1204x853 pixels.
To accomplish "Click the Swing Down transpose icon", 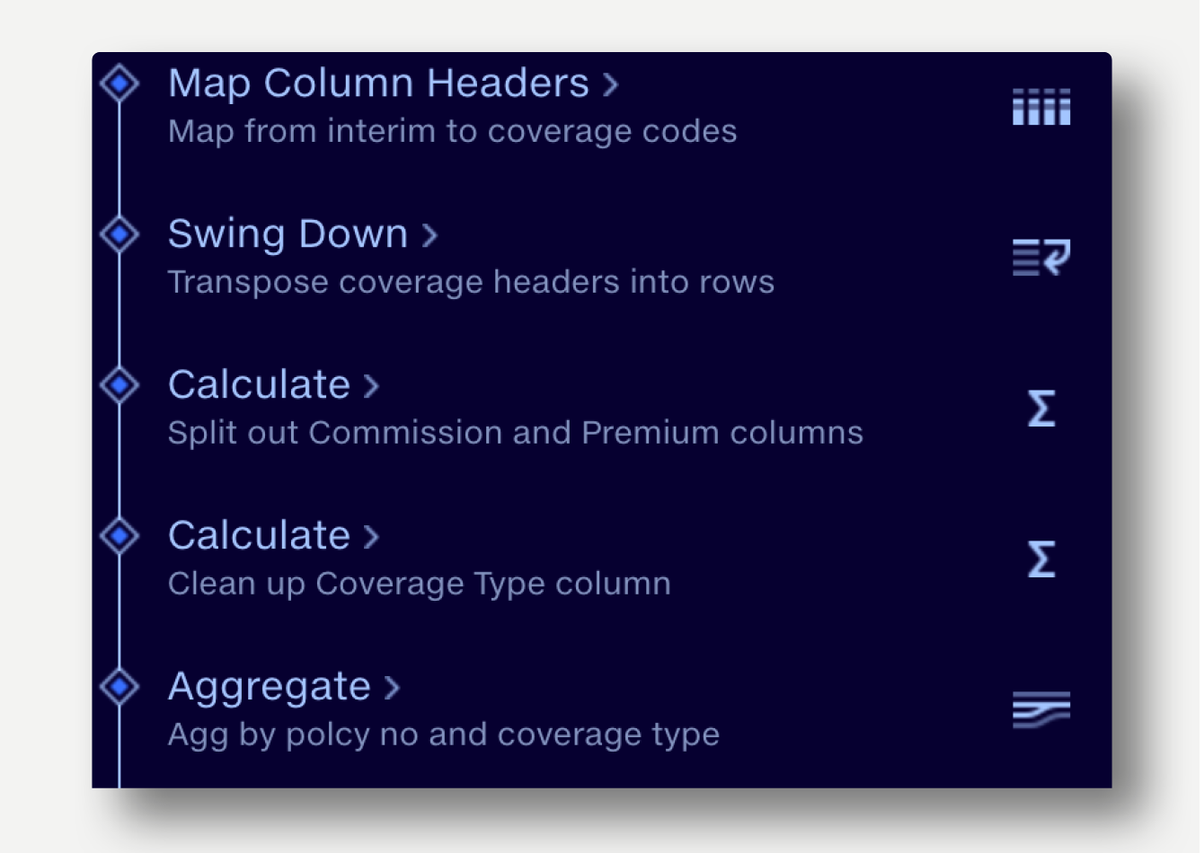I will [1041, 258].
